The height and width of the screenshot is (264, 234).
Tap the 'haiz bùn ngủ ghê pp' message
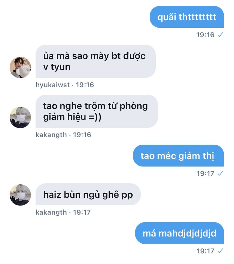click(x=88, y=194)
